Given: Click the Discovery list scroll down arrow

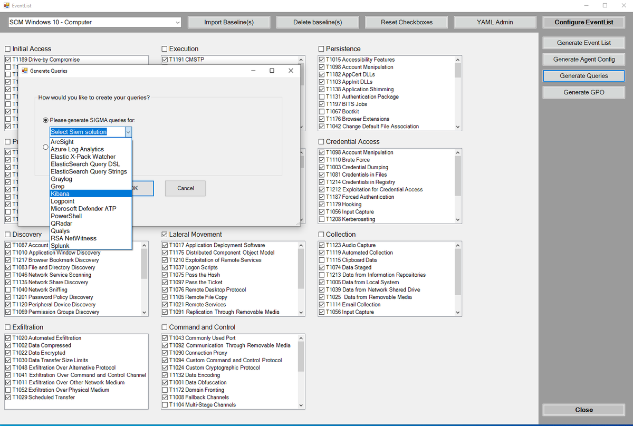Looking at the screenshot, I should coord(145,313).
